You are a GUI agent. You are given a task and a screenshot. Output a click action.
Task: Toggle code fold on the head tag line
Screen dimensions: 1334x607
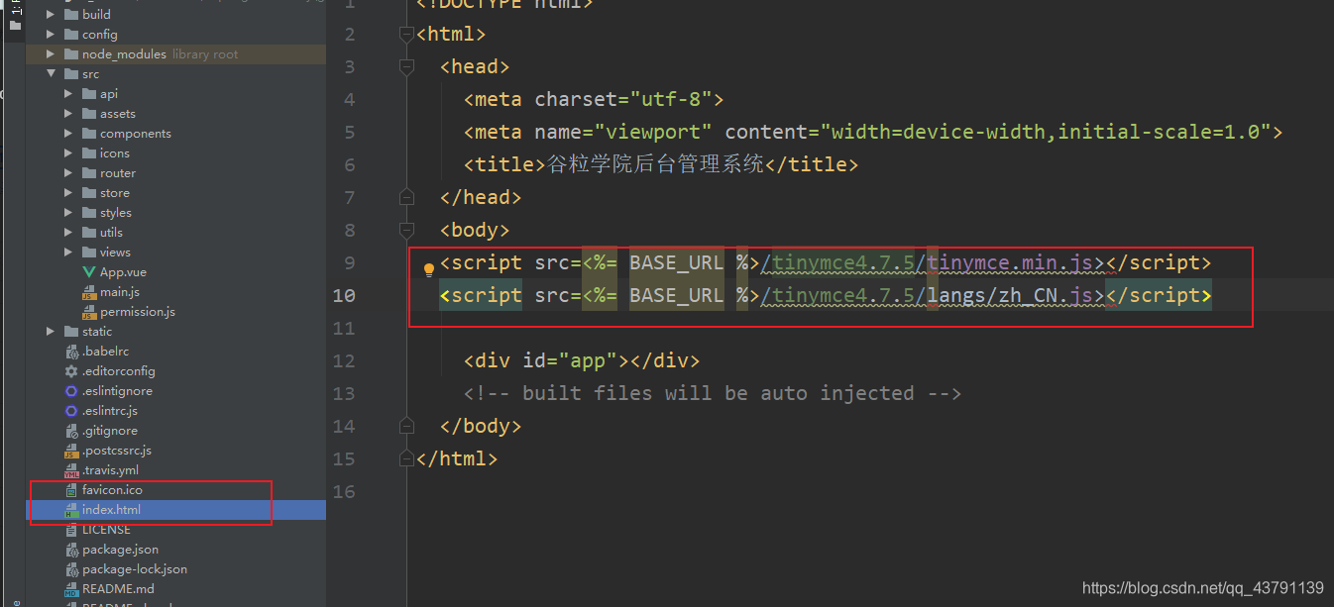405,67
